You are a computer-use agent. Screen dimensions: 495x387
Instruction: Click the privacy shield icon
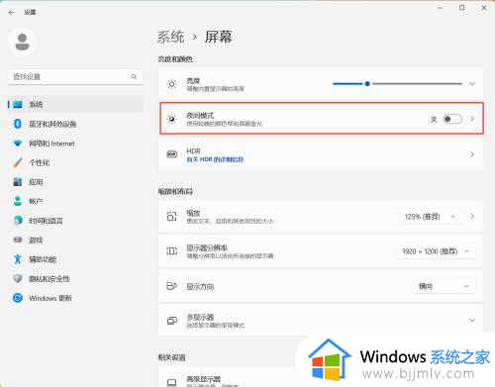point(18,278)
